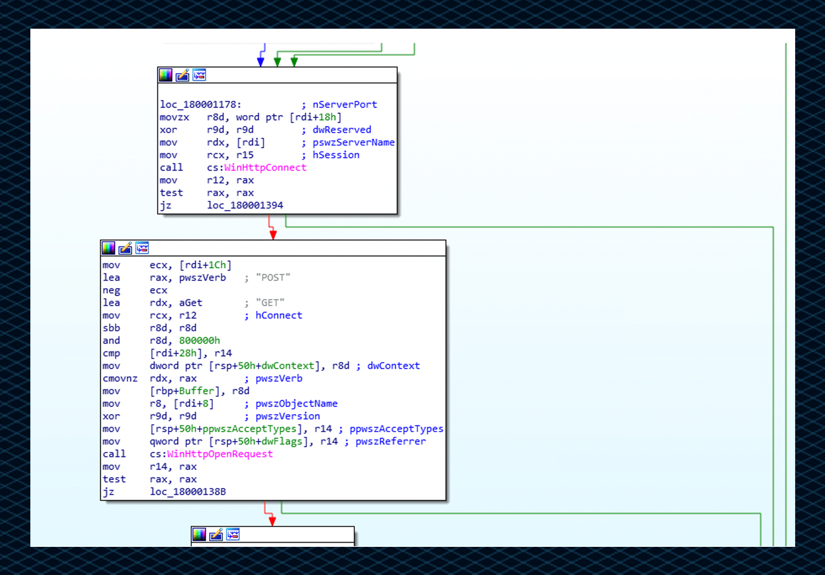Click the pwszVerb operand on the lea rax line
This screenshot has height=575, width=825.
203,277
